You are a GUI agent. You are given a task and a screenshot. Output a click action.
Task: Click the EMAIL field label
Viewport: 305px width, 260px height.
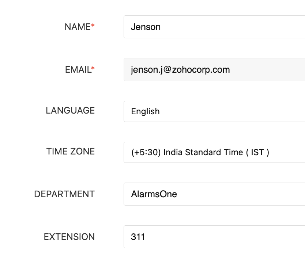[x=78, y=69]
